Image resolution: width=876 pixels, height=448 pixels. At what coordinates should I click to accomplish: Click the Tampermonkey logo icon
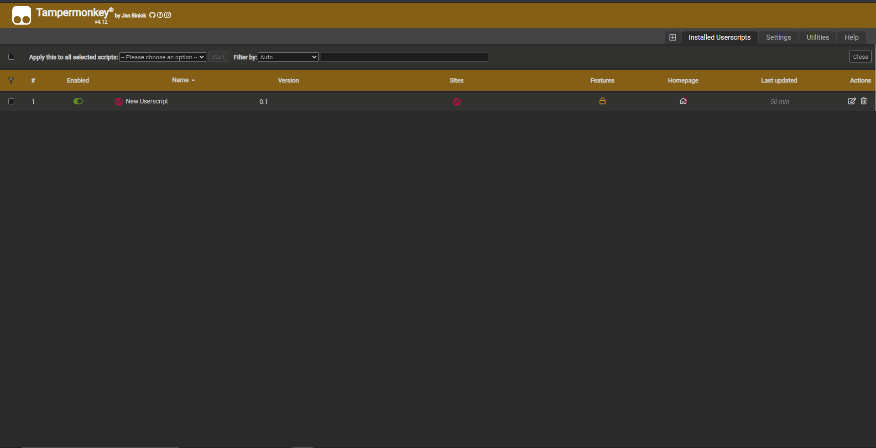pyautogui.click(x=21, y=15)
